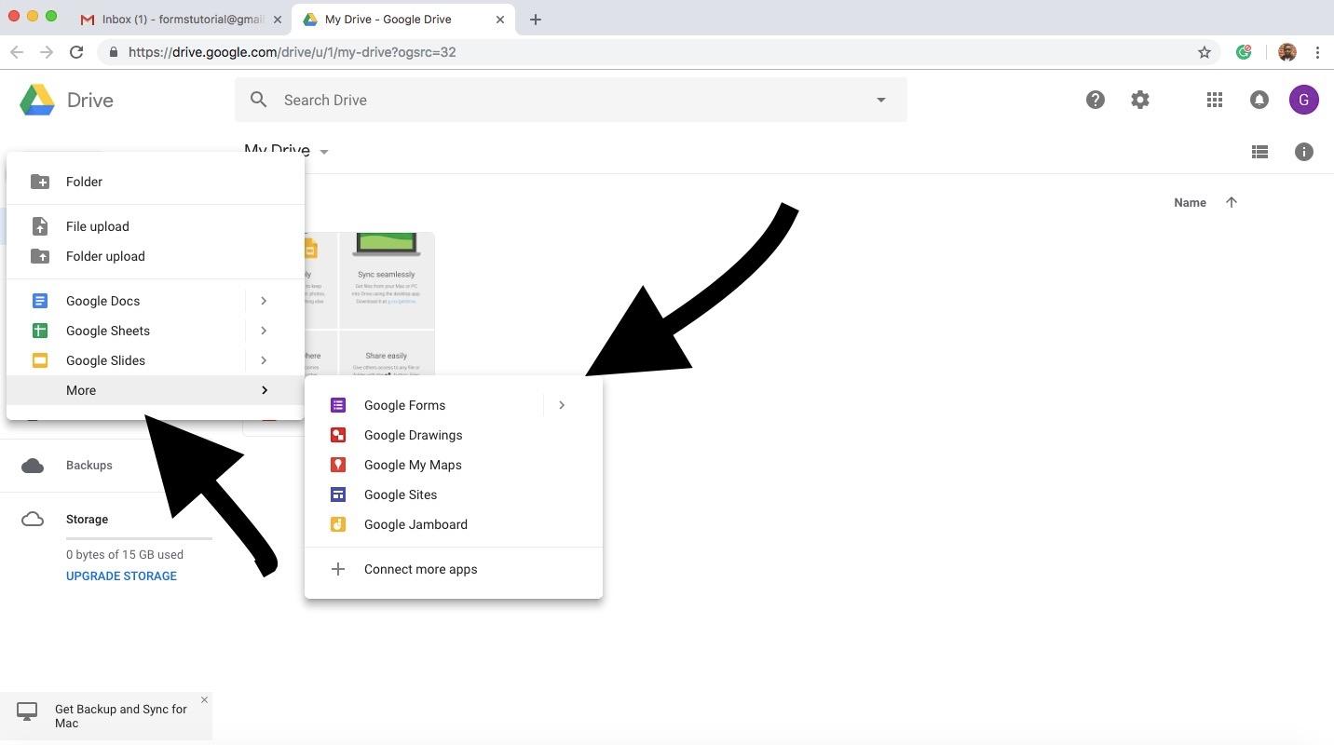
Task: Choose Folder upload from the menu
Action: [156, 256]
